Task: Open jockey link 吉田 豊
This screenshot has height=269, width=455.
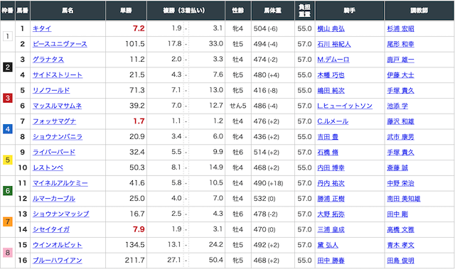Action: coord(328,137)
